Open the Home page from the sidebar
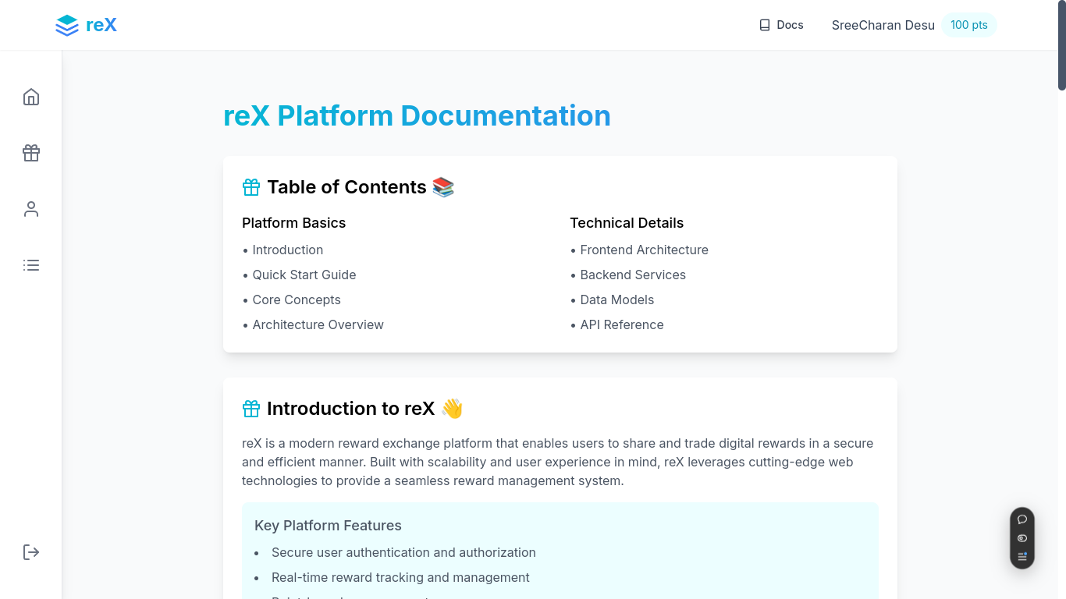This screenshot has width=1066, height=599. (x=31, y=97)
